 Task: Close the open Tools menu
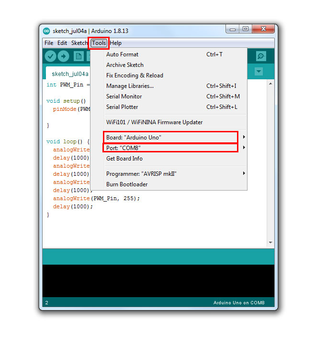coord(99,43)
